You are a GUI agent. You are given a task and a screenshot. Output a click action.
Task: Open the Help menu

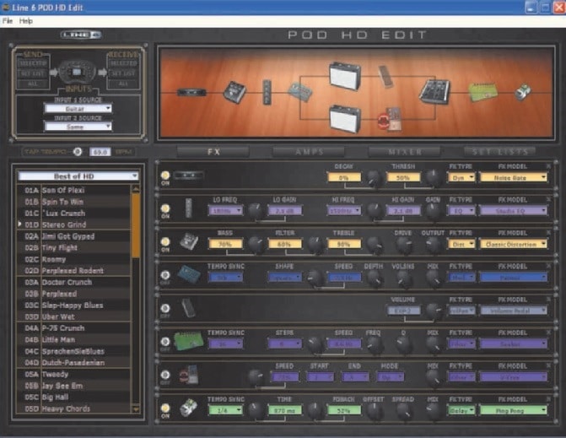coord(26,21)
